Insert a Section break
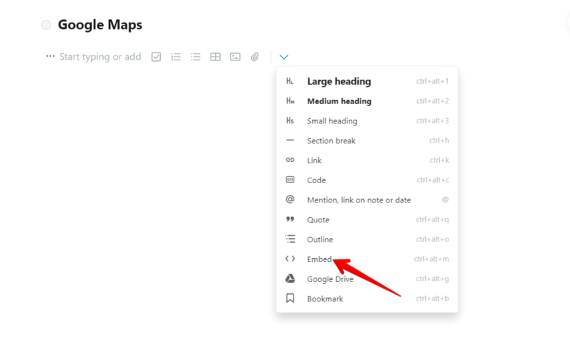 click(x=367, y=141)
